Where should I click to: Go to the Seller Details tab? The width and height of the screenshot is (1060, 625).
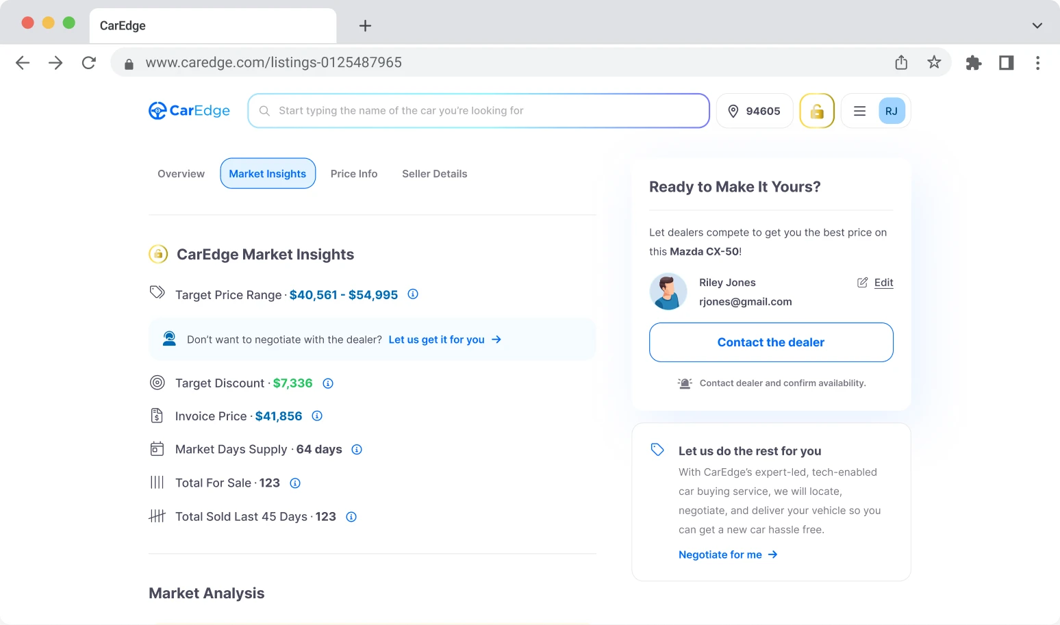(435, 174)
